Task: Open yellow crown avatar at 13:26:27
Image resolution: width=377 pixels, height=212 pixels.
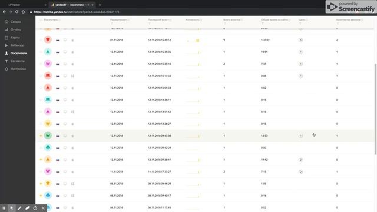Action: (x=48, y=124)
